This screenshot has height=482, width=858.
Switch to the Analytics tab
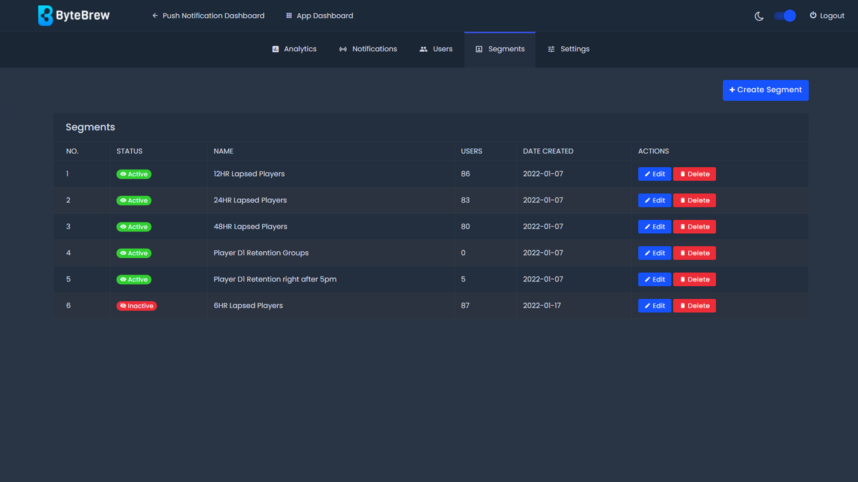(x=294, y=49)
